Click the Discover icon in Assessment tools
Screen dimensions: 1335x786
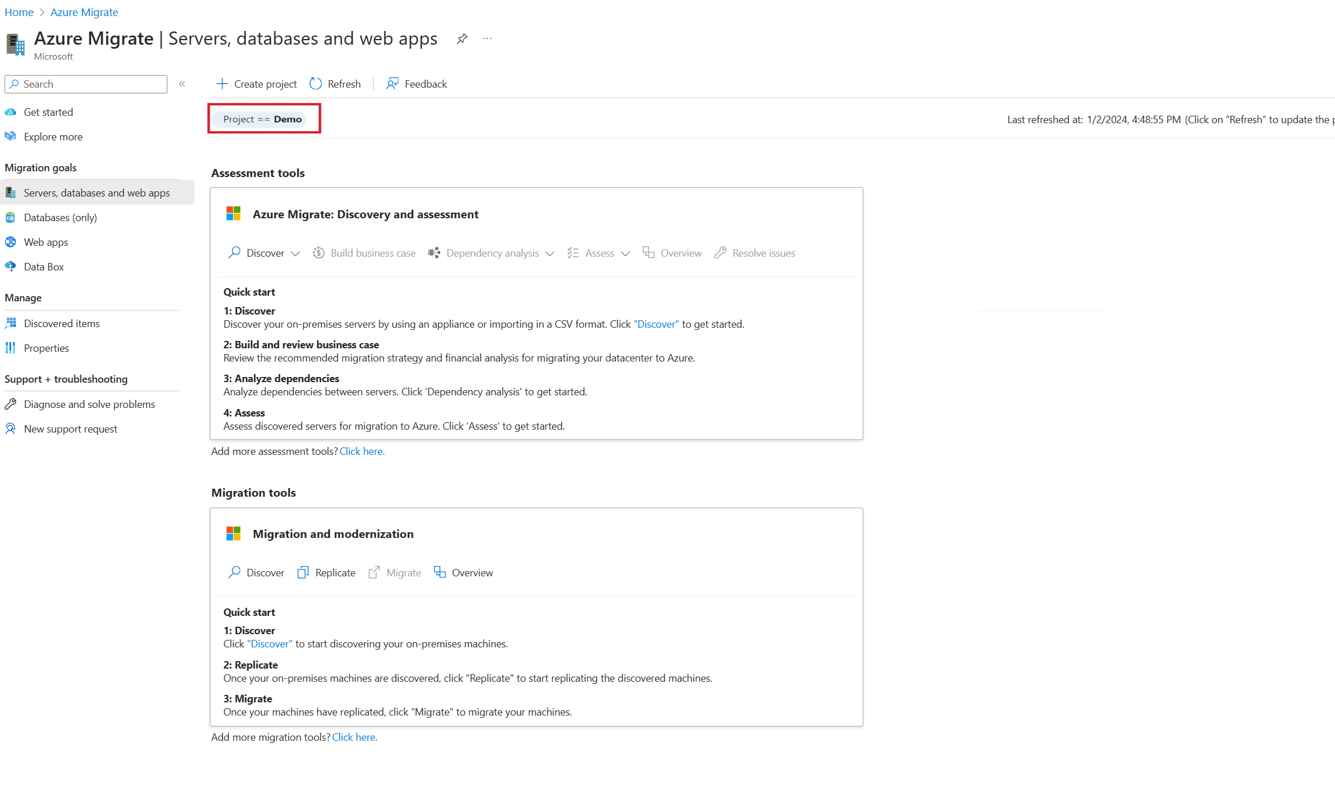235,253
